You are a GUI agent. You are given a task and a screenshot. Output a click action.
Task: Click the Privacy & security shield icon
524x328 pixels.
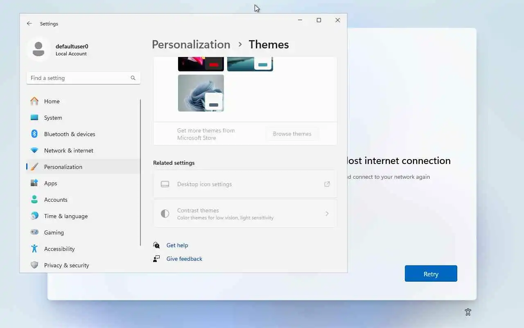click(34, 265)
